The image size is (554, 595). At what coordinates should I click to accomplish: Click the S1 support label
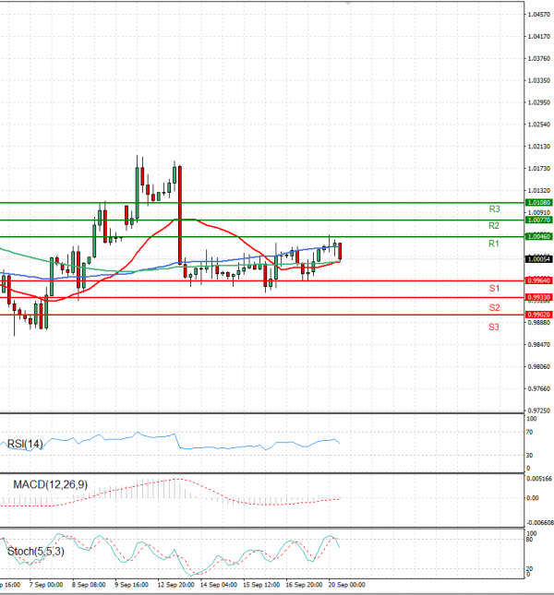pyautogui.click(x=494, y=289)
